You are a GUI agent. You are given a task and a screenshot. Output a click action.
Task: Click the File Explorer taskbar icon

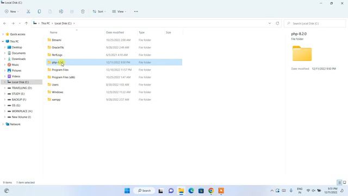pos(181,191)
